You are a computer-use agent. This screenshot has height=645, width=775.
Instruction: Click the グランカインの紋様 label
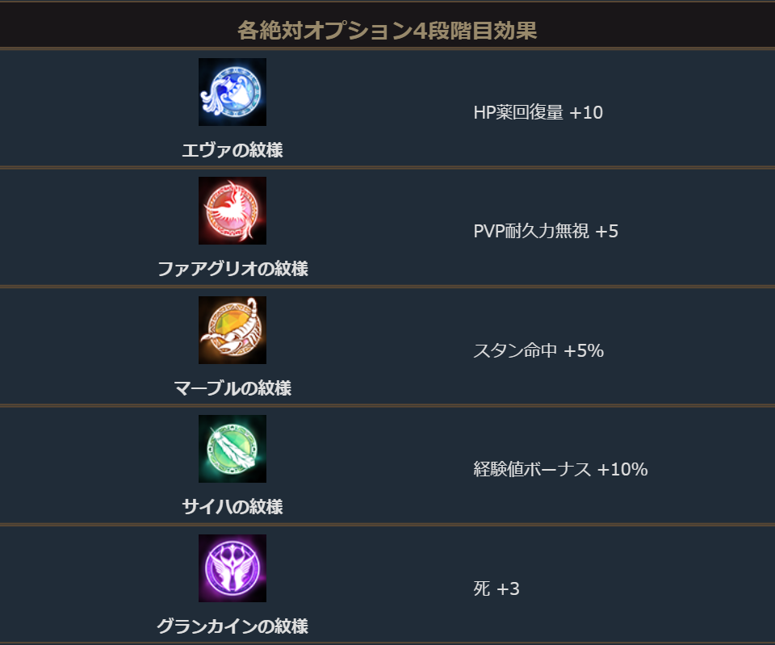(232, 626)
